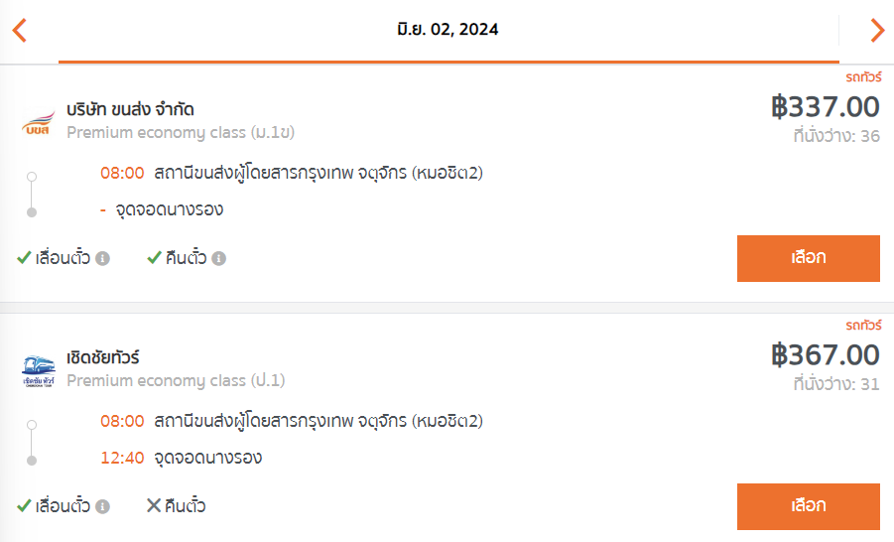This screenshot has width=894, height=542.
Task: Click บริษัท ขนส่ง จำกัด operator name
Action: click(130, 109)
